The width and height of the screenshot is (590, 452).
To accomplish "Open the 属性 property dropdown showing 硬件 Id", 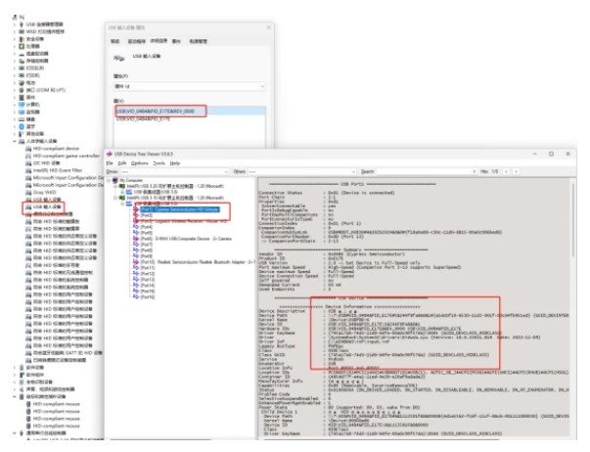I will click(x=189, y=86).
